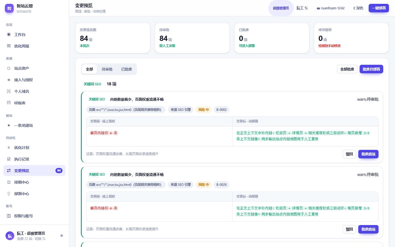The width and height of the screenshot is (395, 247).
Task: Click 来源 SEO 引擎 tag on item B-0026
Action: [181, 185]
